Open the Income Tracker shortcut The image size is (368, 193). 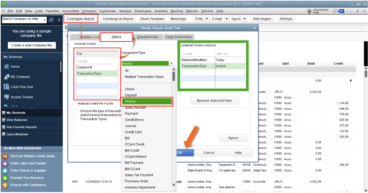click(22, 97)
